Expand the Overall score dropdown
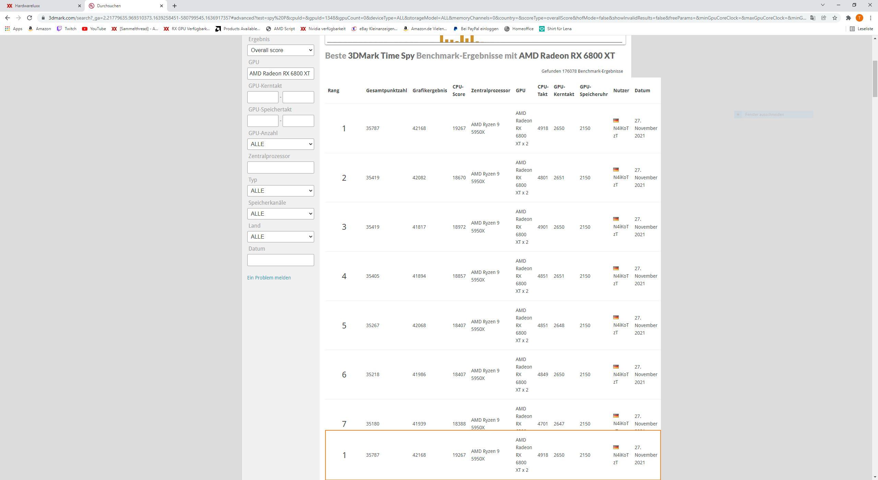This screenshot has height=480, width=878. (280, 50)
